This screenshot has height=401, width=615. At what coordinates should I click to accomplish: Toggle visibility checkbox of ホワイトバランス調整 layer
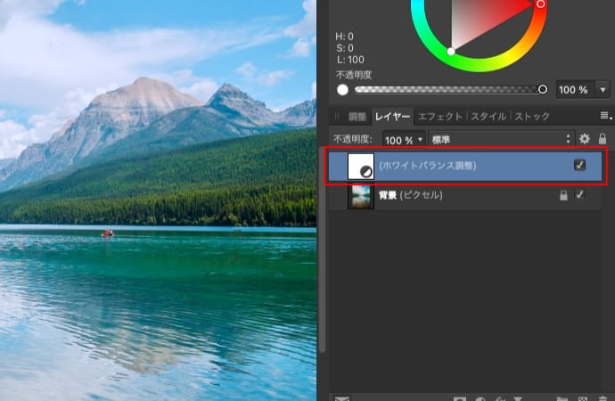point(580,166)
